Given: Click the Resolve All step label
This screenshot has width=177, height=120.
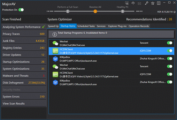Looking at the screenshot, I should click(x=95, y=7).
